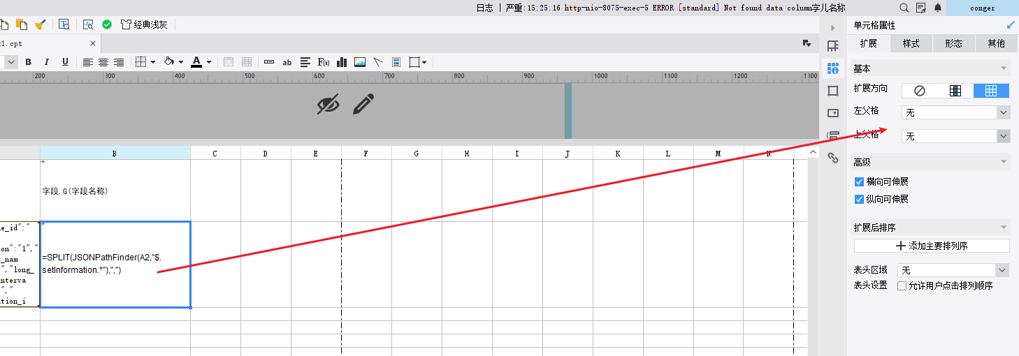1019x356 pixels.
Task: Collapse the 高级 section
Action: (1004, 162)
